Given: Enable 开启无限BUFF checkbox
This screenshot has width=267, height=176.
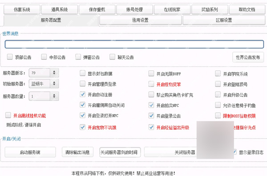Looking at the screenshot, I should pyautogui.click(x=151, y=74).
